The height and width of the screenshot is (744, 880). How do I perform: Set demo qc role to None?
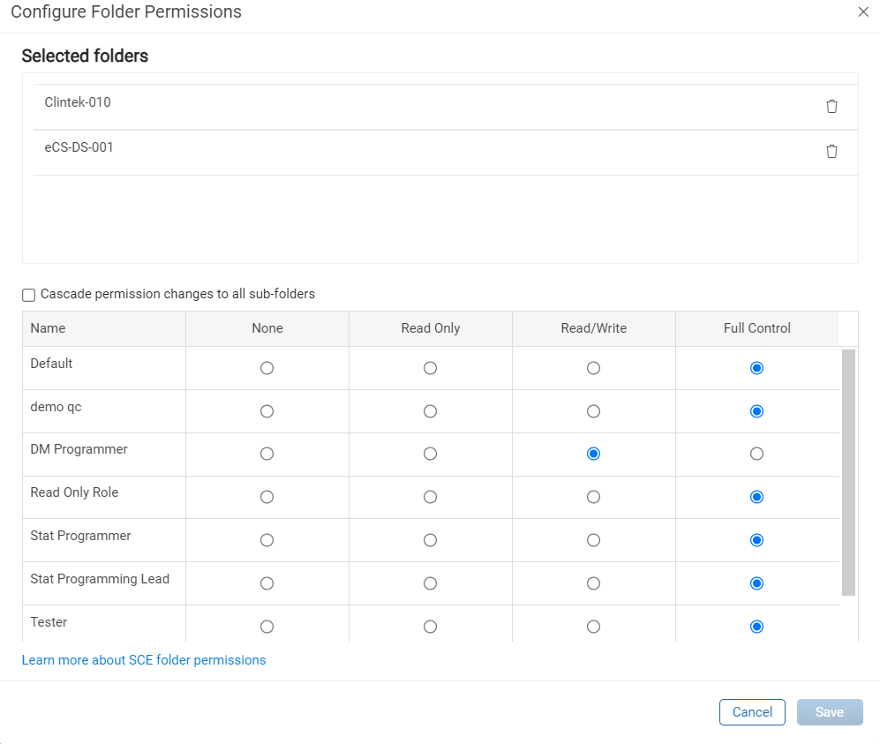(x=267, y=411)
